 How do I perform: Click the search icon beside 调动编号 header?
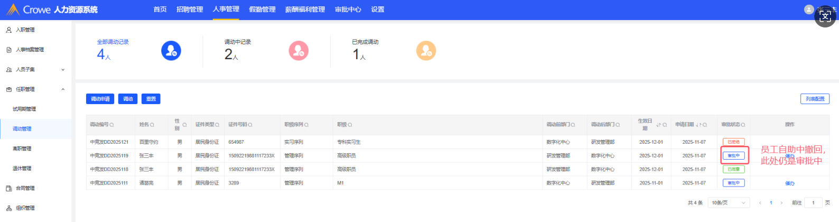pos(111,125)
